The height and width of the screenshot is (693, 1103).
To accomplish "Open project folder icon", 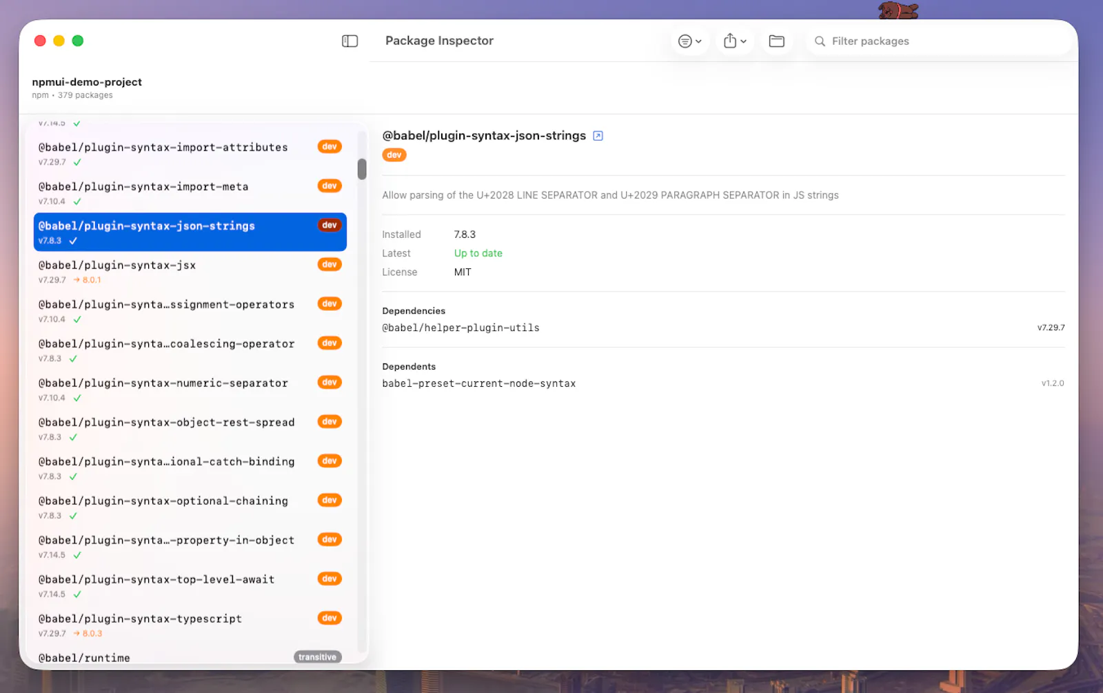I will tap(777, 41).
